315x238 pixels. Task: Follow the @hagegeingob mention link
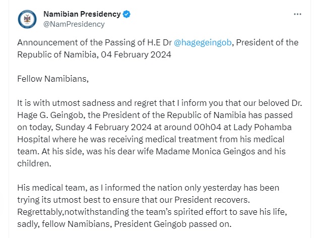(x=203, y=43)
